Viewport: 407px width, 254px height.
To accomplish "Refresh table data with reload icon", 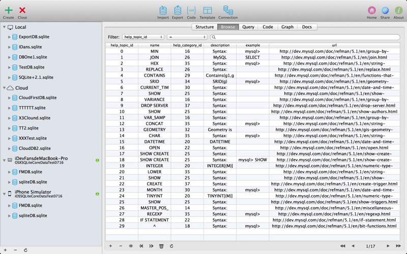I will (171, 246).
